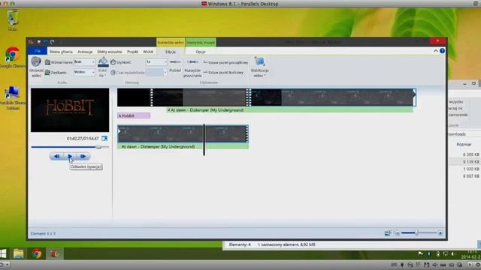Image resolution: width=481 pixels, height=270 pixels.
Task: Select Hobbit title caption bar
Action: 134,115
